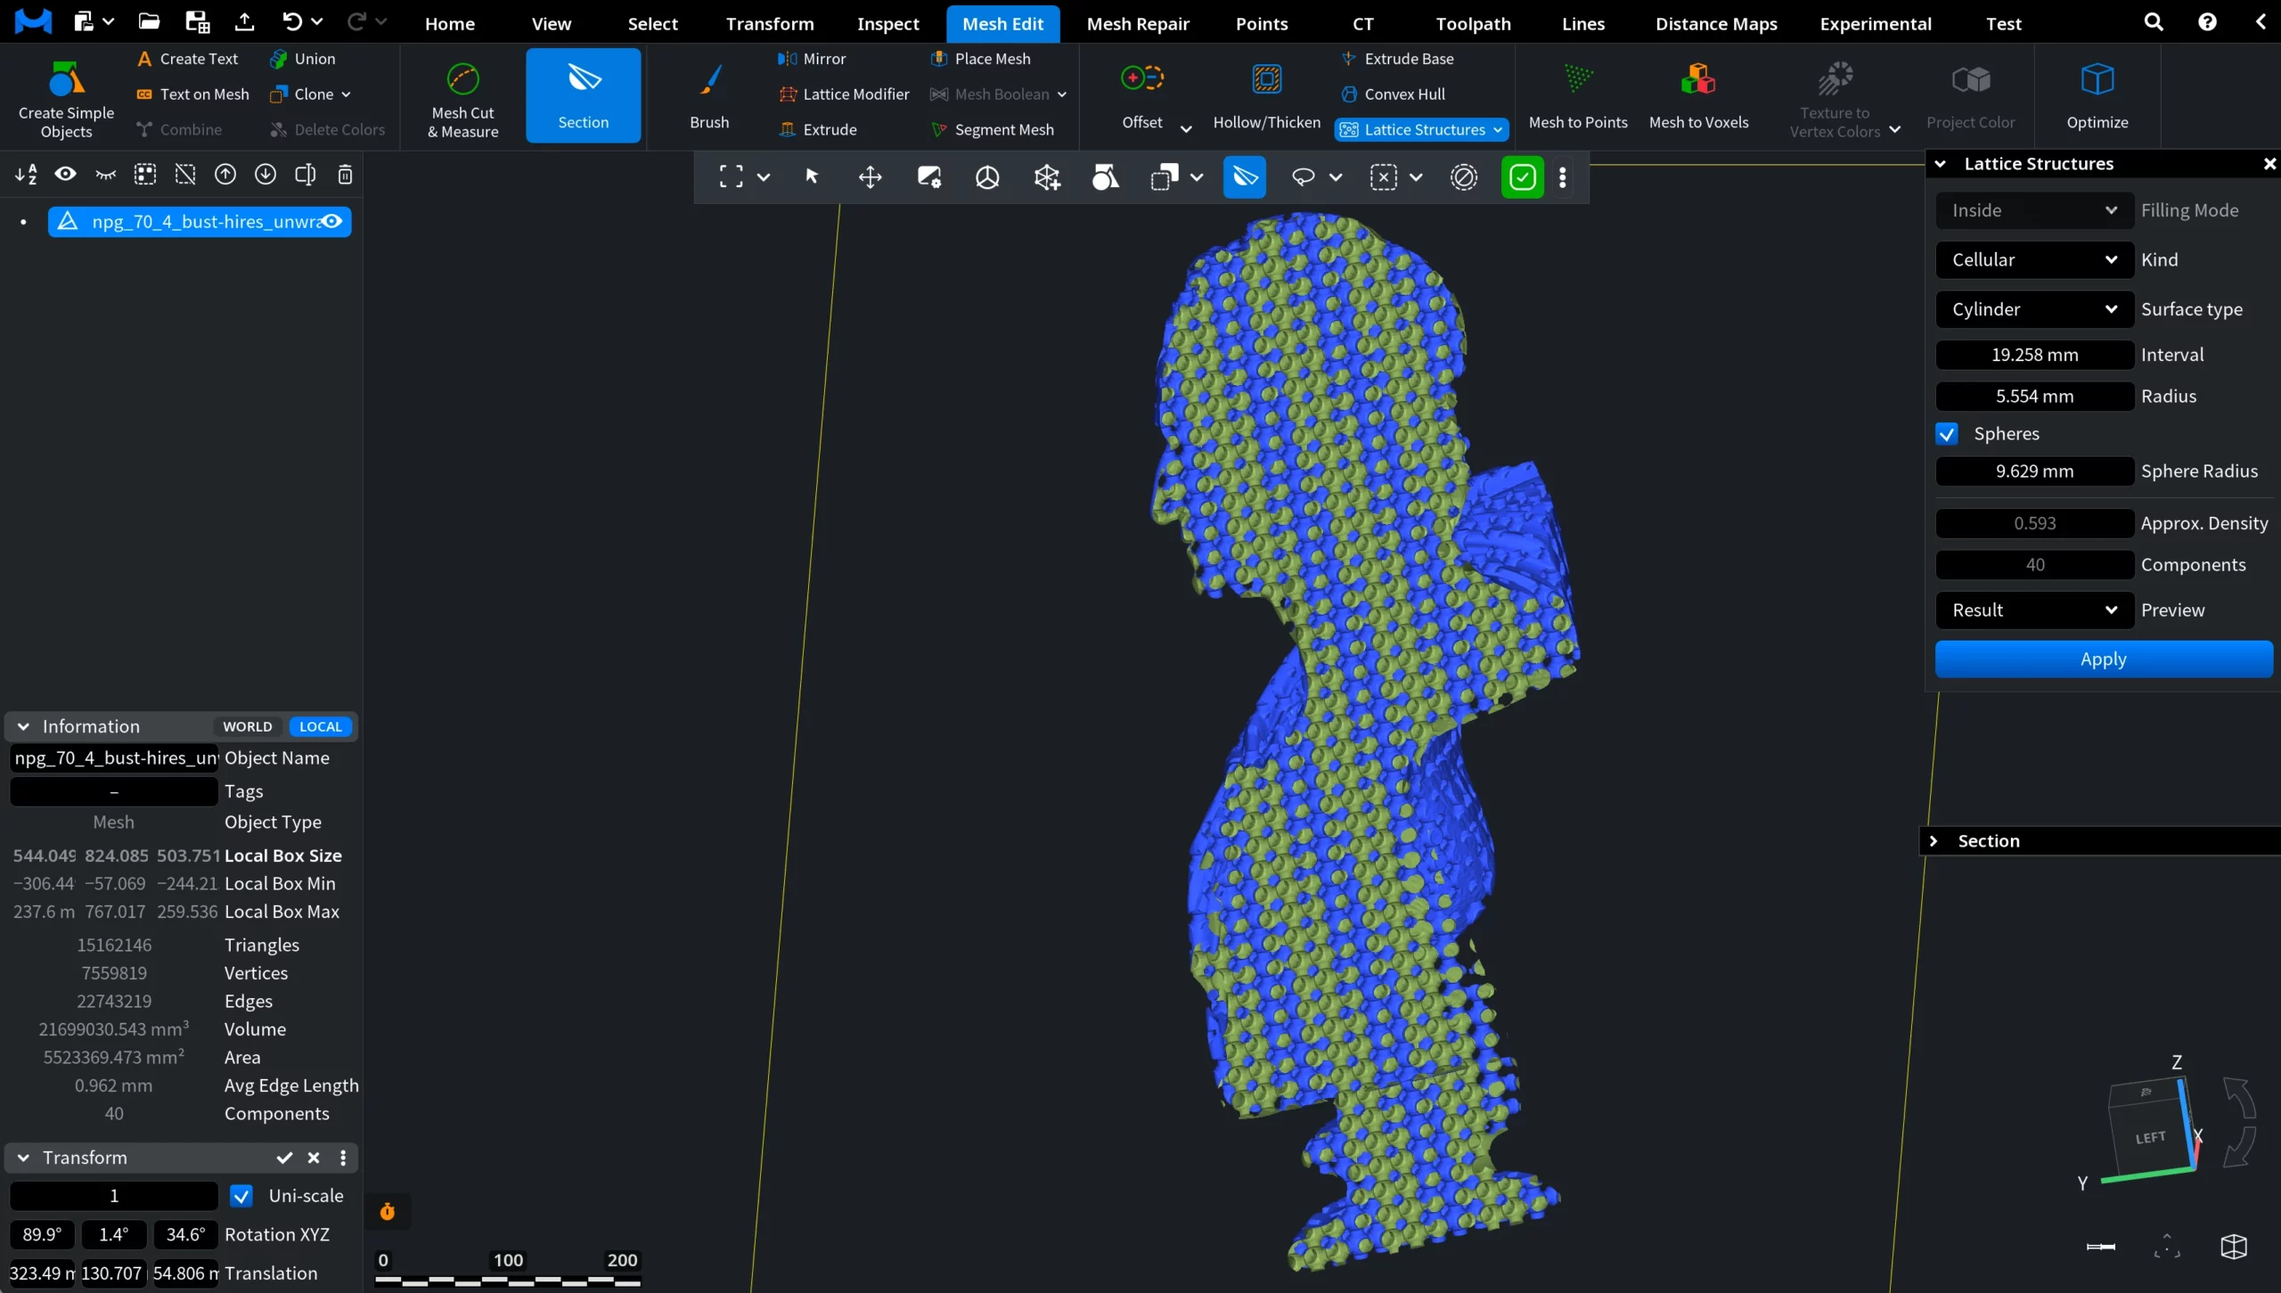Viewport: 2281px width, 1293px height.
Task: Open Create Simple Objects
Action: click(x=66, y=94)
